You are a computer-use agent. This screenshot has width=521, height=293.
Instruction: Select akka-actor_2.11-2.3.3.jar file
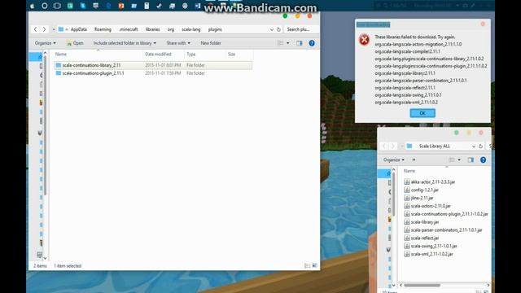[429, 182]
